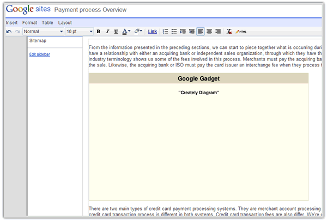The image size is (327, 221).
Task: Open the Normal paragraph style dropdown
Action: pyautogui.click(x=43, y=32)
